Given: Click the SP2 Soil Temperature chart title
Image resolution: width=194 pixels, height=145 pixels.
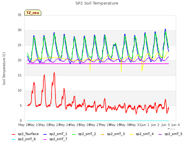Looking at the screenshot, I should (x=97, y=3).
